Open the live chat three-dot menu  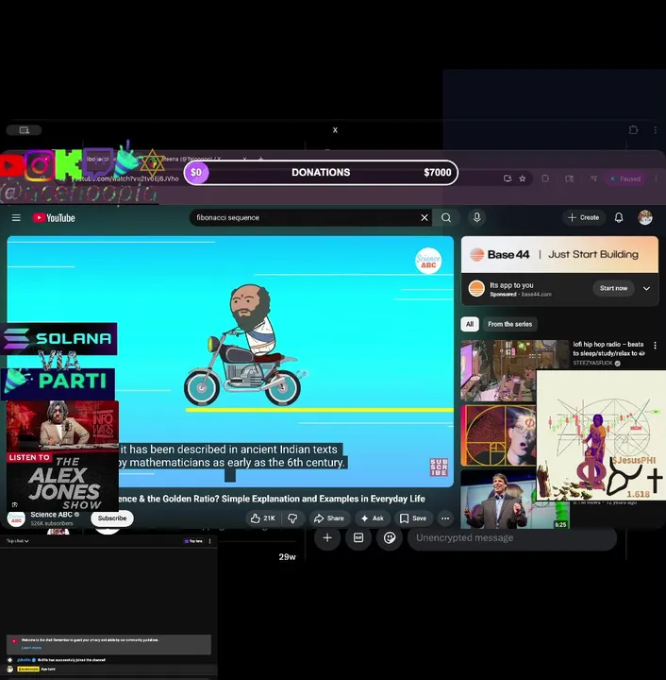[209, 541]
